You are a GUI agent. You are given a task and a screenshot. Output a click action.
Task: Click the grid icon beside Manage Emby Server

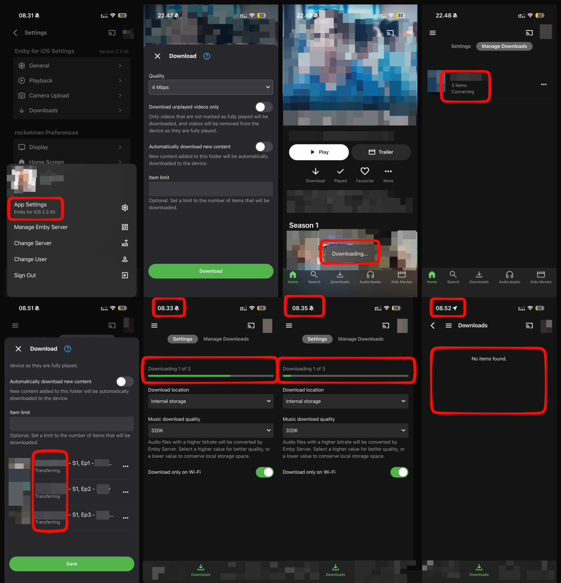(125, 227)
